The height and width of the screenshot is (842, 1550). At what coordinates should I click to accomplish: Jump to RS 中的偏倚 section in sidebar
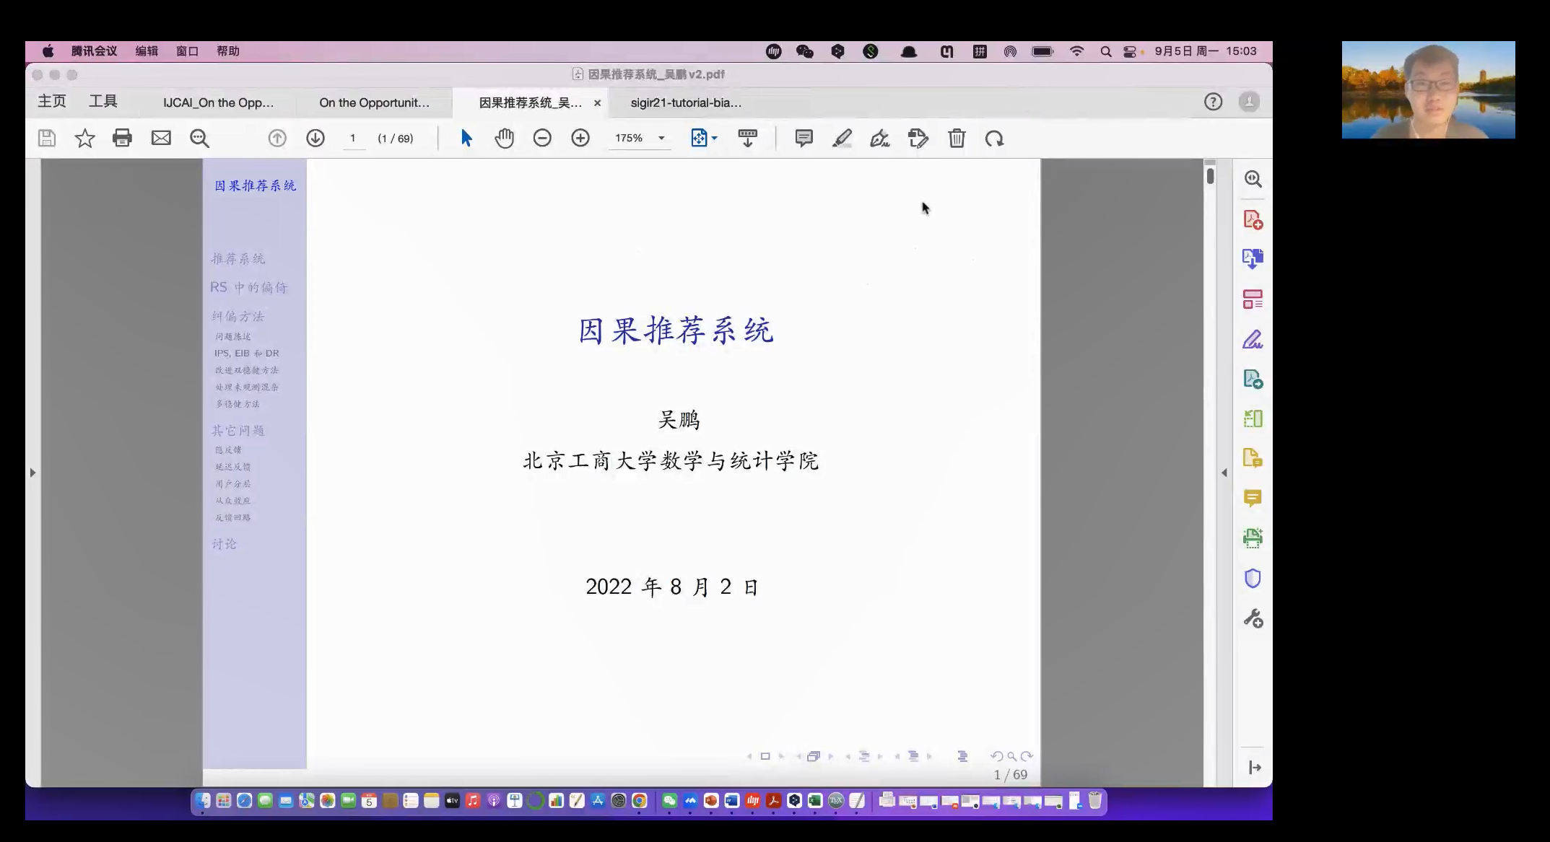[x=249, y=287]
